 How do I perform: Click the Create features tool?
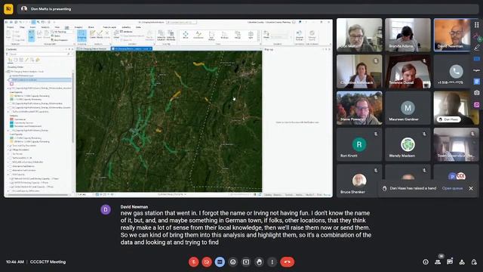93,35
